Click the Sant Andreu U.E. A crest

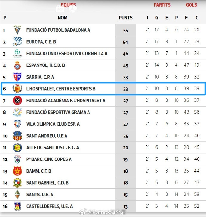[17, 136]
